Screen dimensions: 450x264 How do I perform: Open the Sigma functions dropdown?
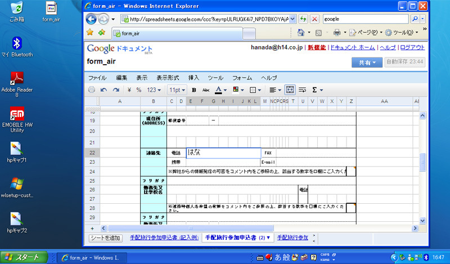[317, 90]
